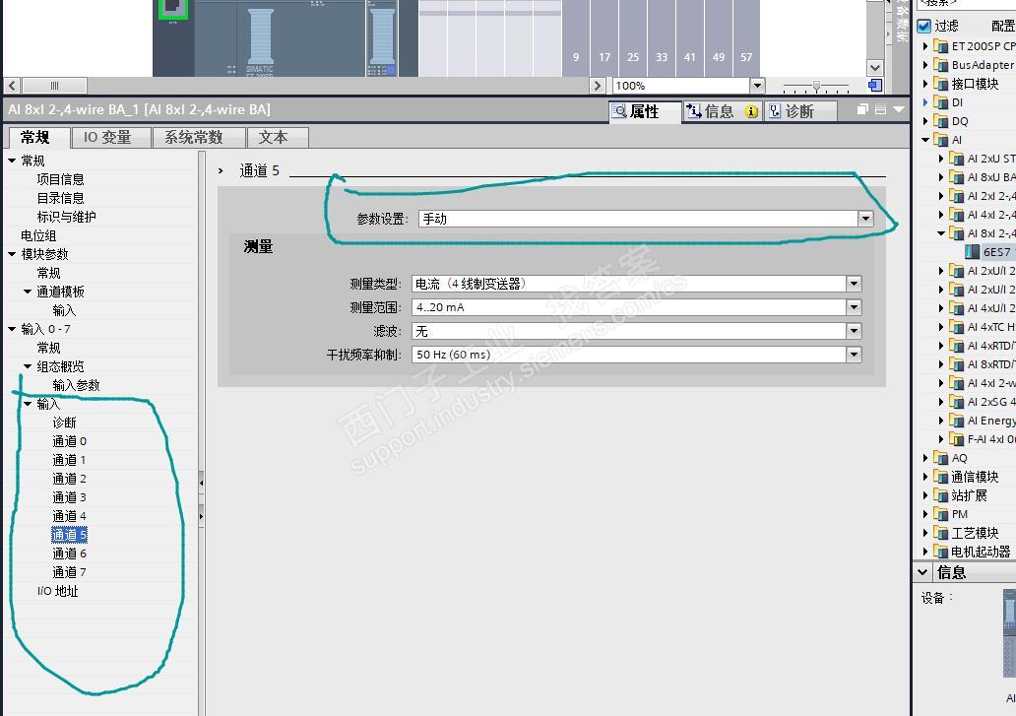The height and width of the screenshot is (716, 1016).
Task: Select I/O 地址 in the tree
Action: (58, 592)
